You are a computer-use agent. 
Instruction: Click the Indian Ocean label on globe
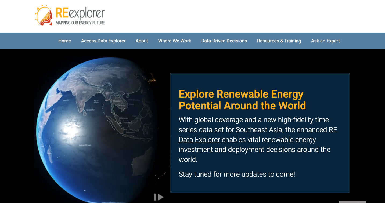[x=85, y=145]
